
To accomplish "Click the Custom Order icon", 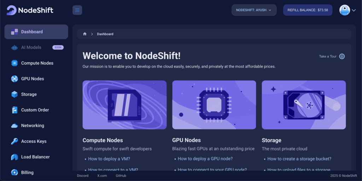I will (14, 110).
